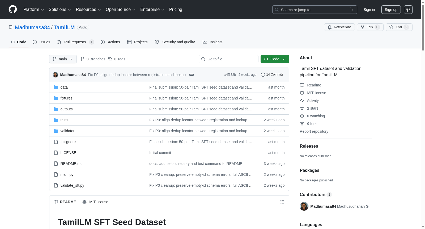425x229 pixels.
Task: View the 2 stars stargazers link
Action: tap(309, 108)
